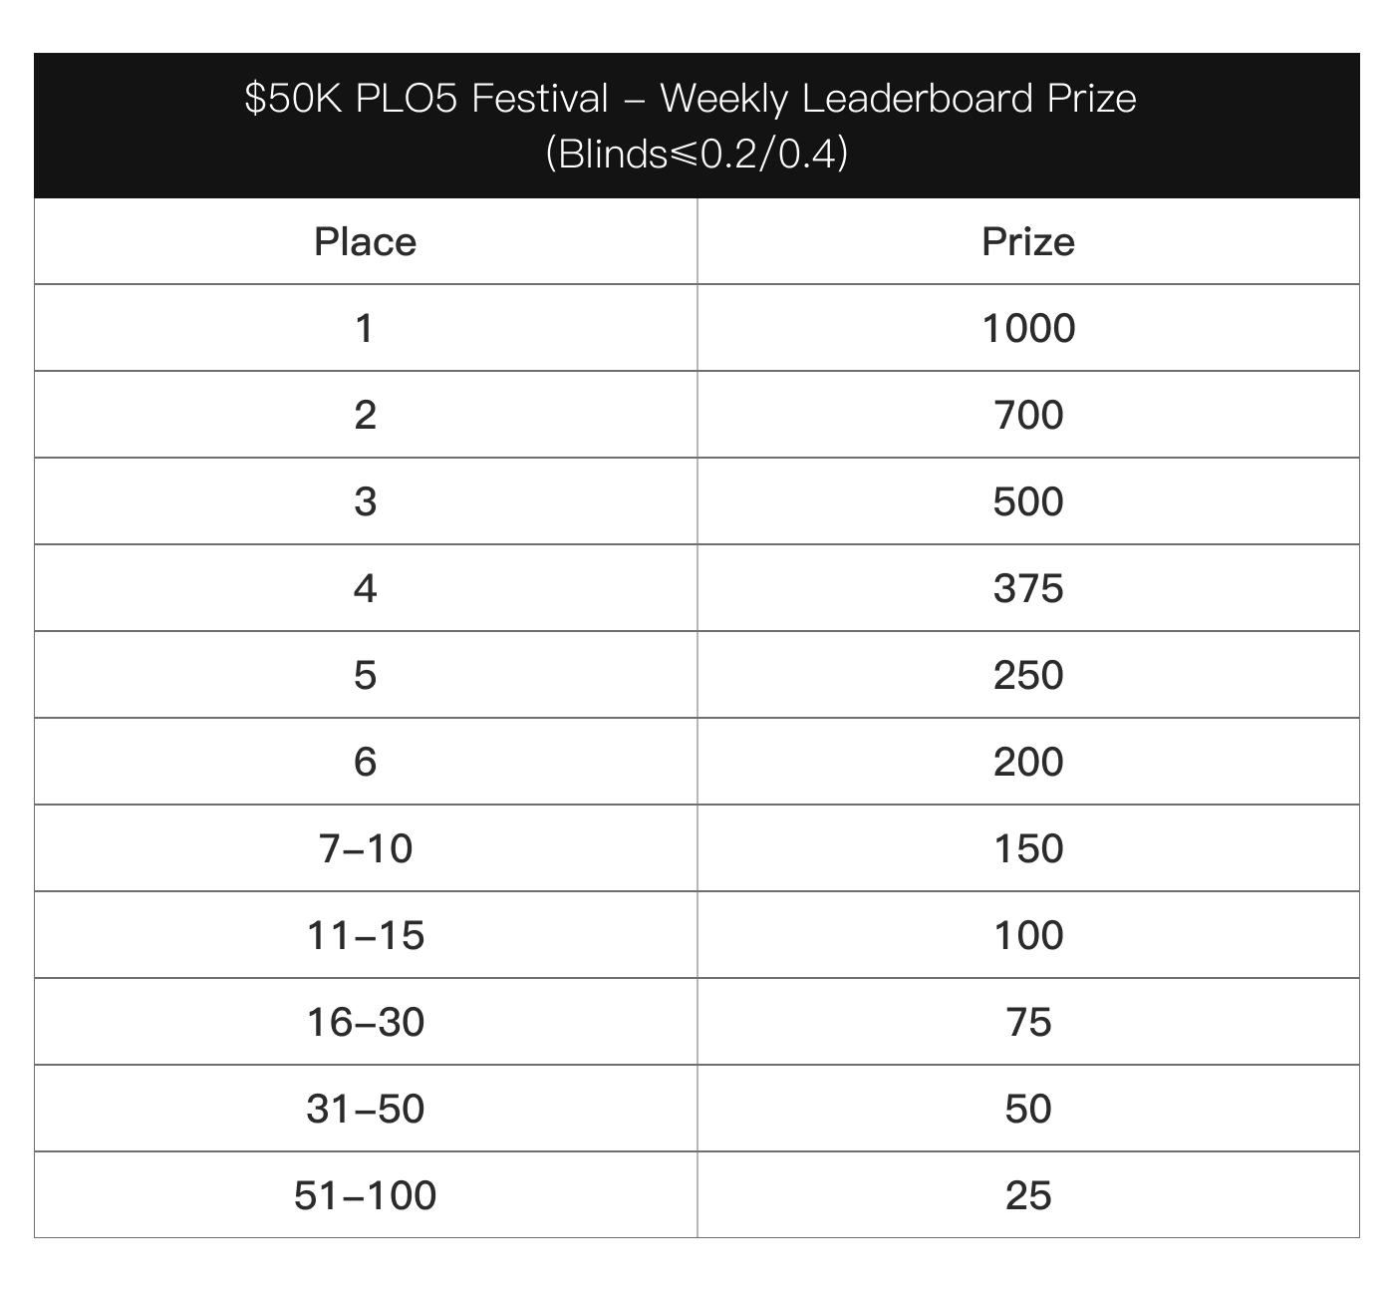Click the 25 prize value
The width and height of the screenshot is (1394, 1298).
(1028, 1195)
